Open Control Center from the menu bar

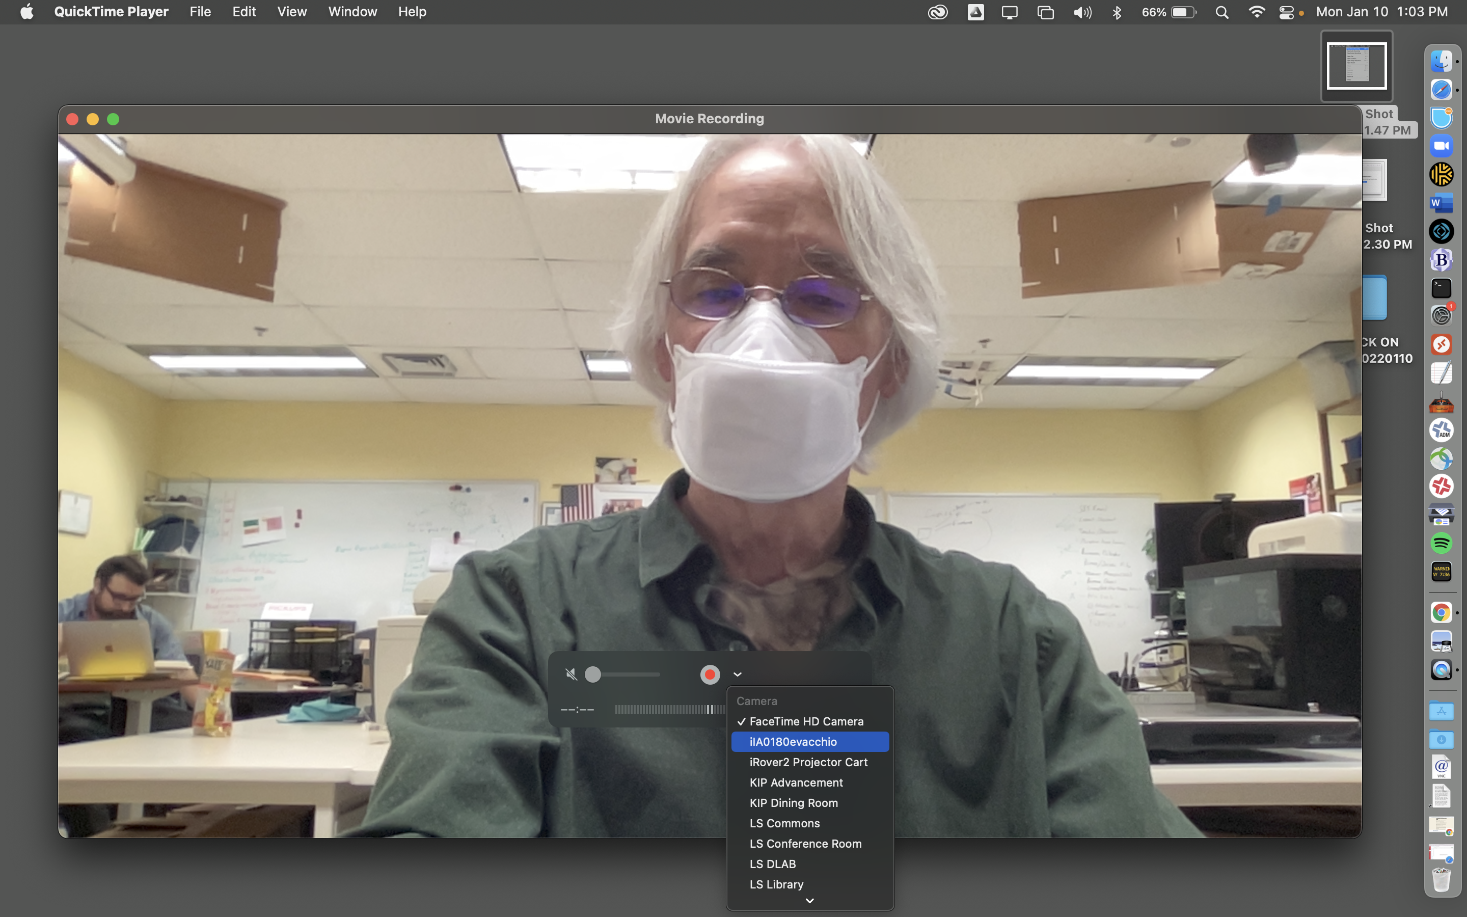1286,12
